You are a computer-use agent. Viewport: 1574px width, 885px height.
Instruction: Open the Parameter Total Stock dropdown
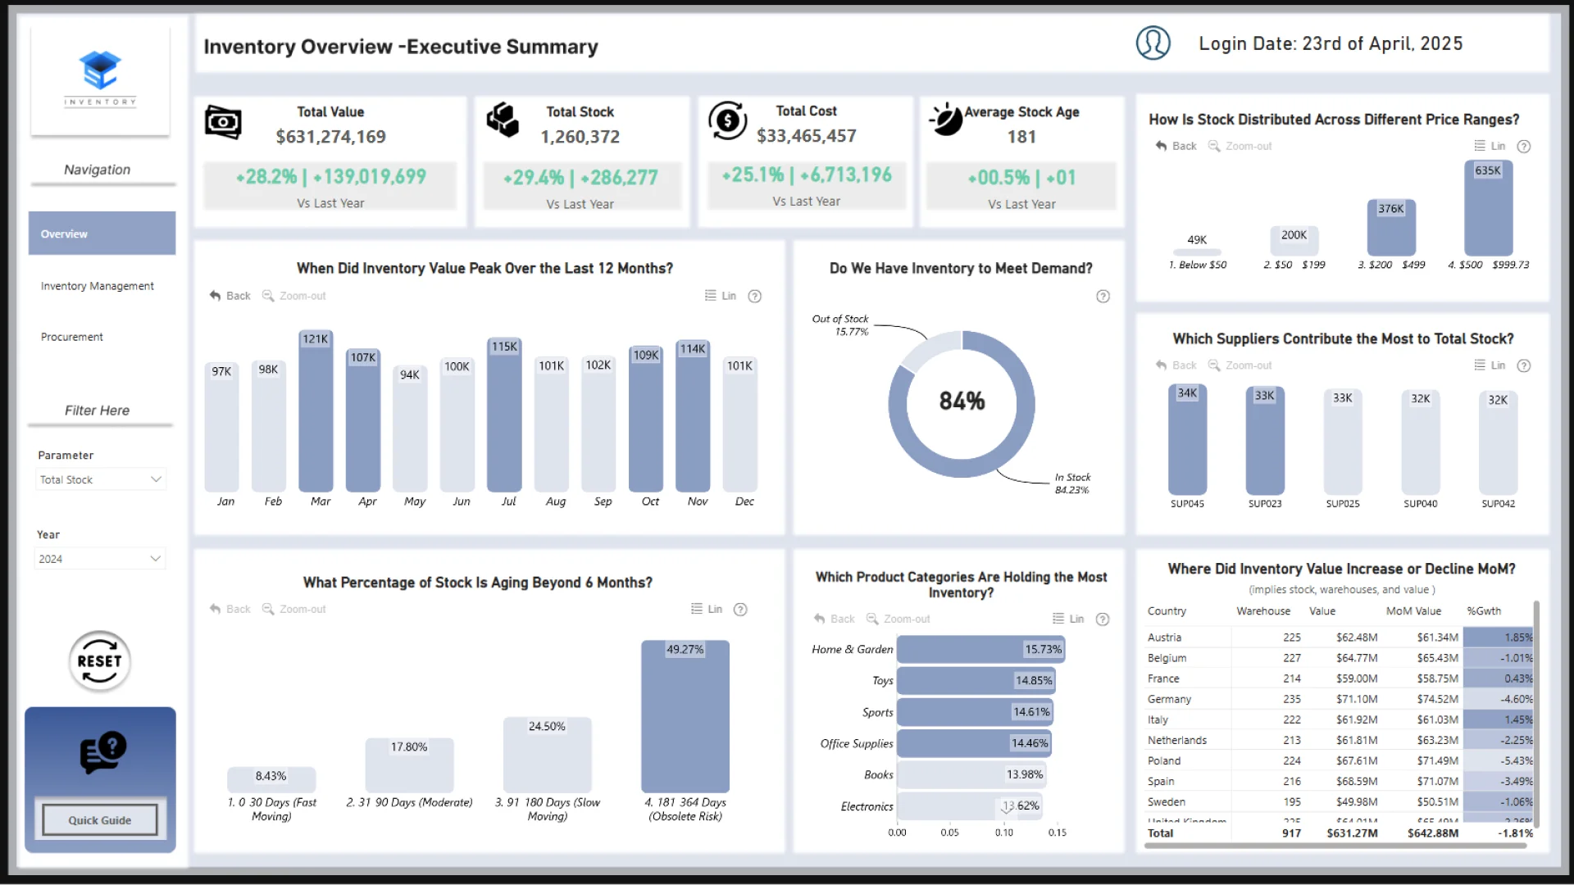coord(100,480)
